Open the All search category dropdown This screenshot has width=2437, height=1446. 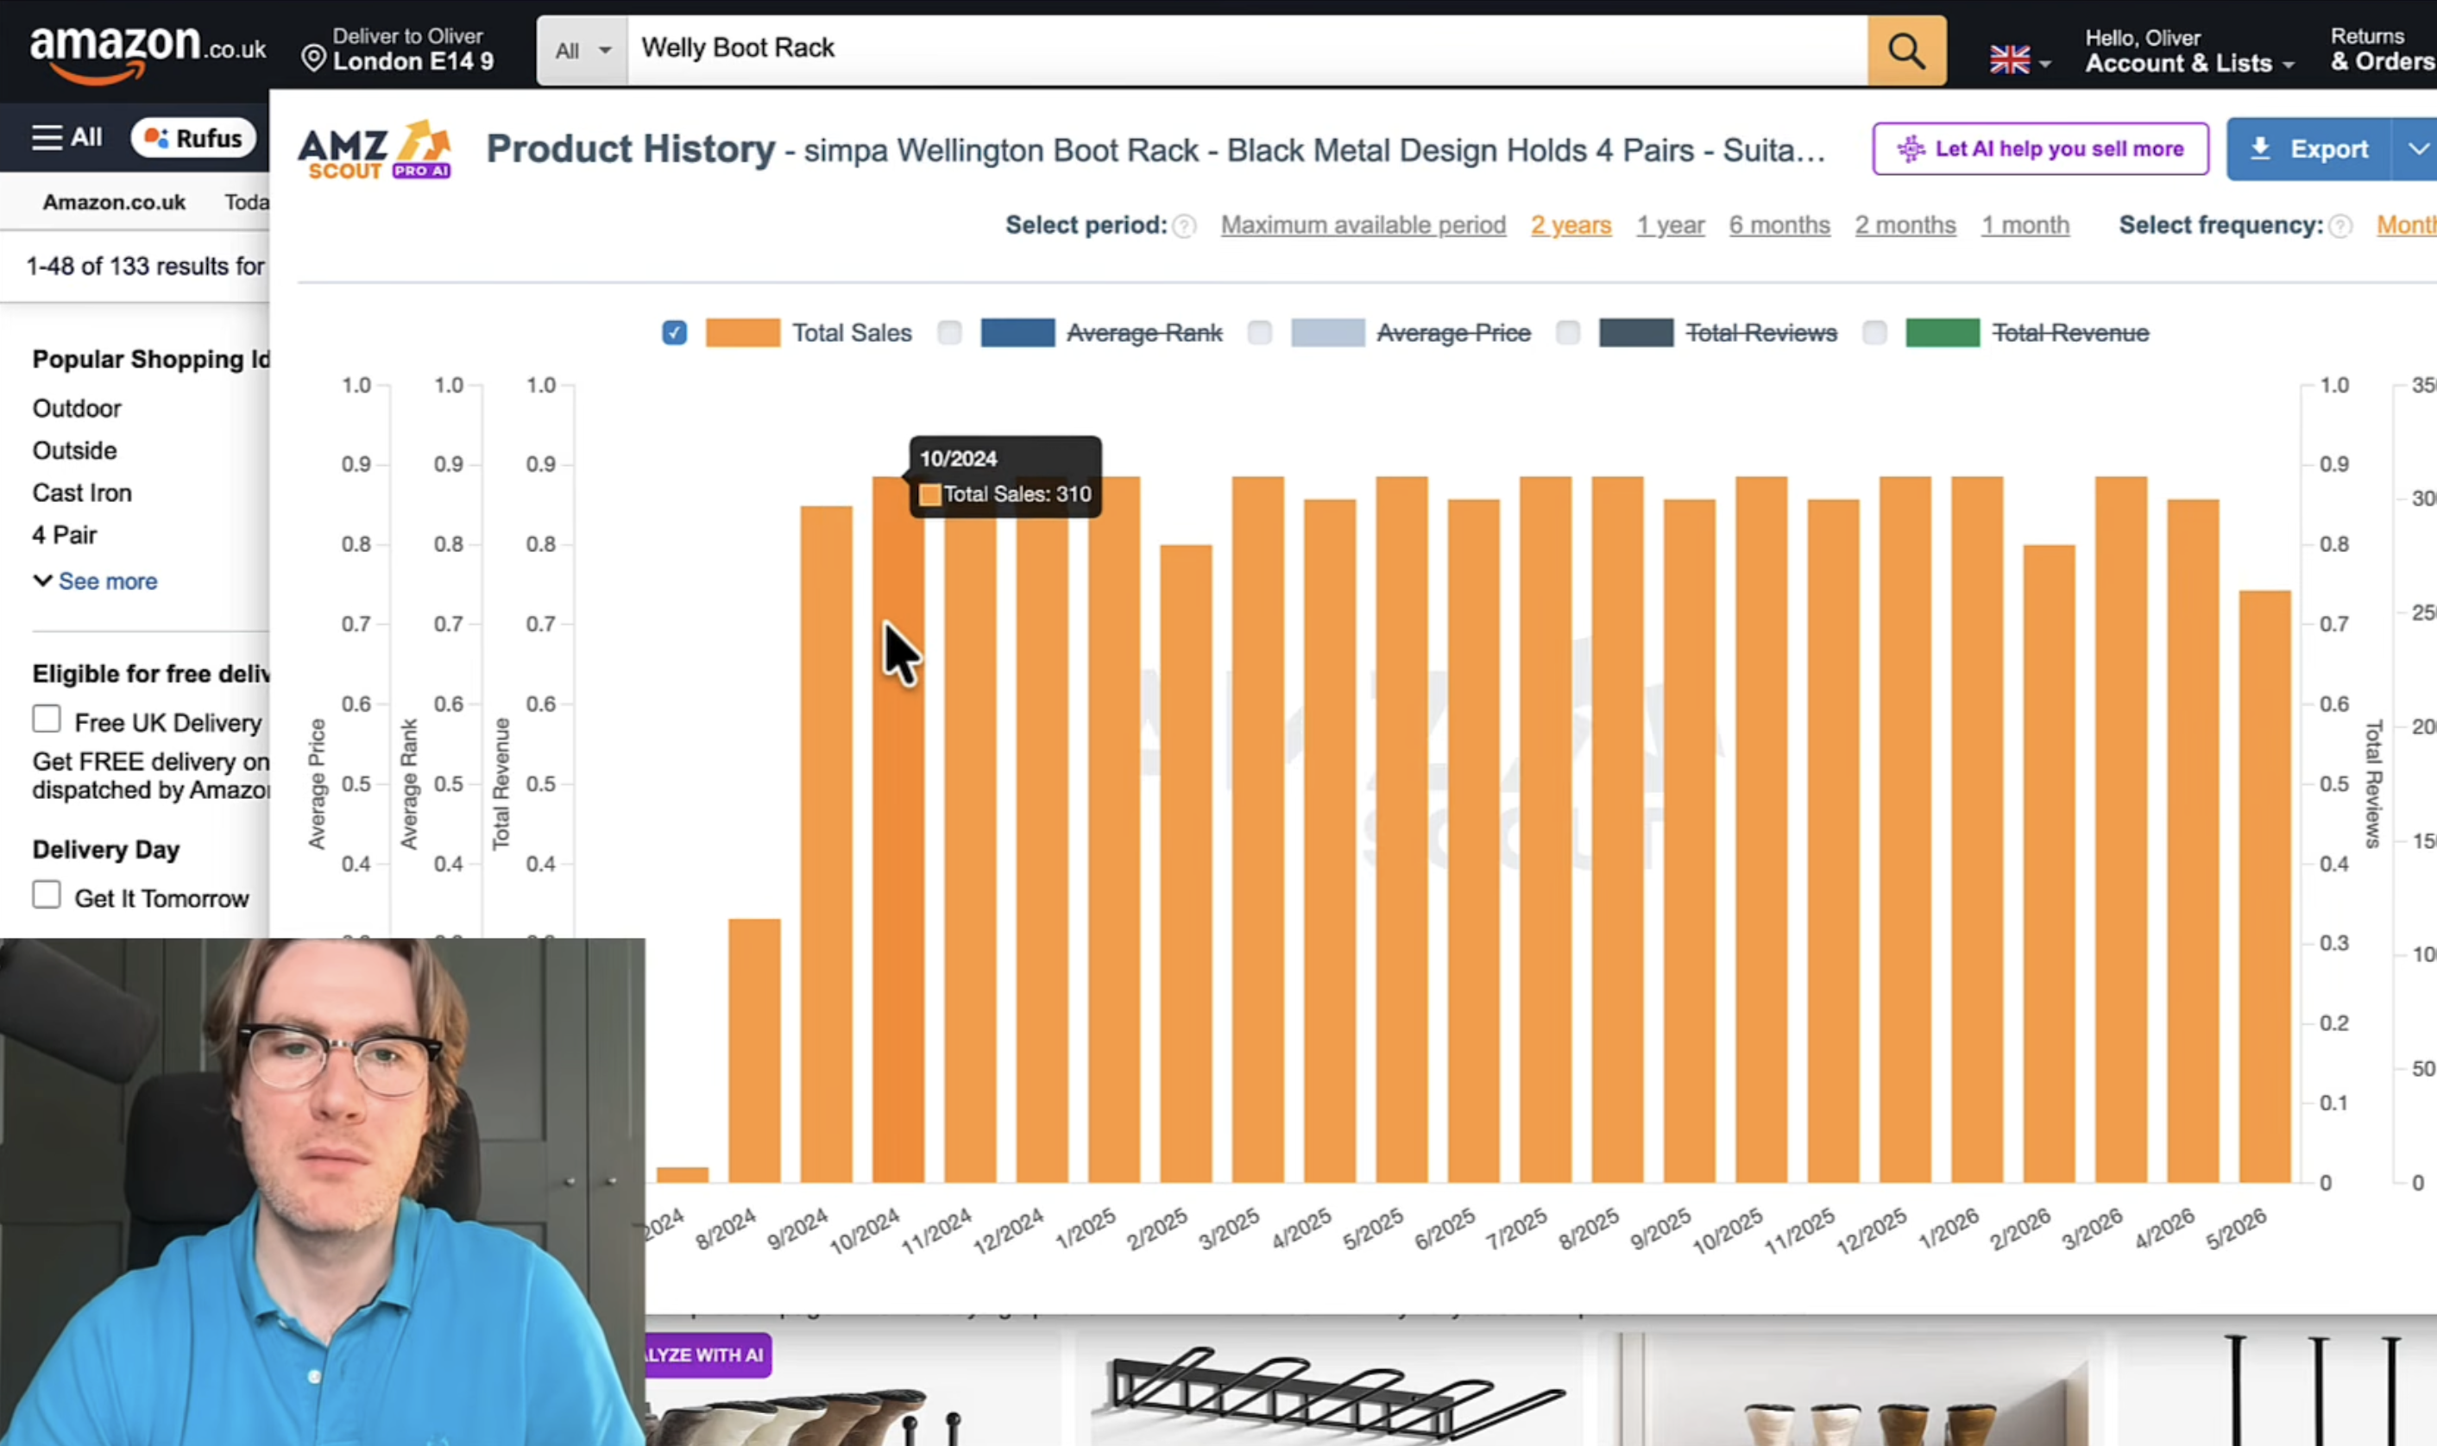(x=582, y=51)
